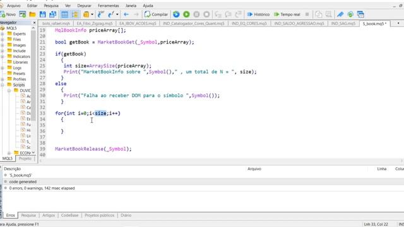Expand the Include folder node
The image size is (404, 227).
(3, 50)
